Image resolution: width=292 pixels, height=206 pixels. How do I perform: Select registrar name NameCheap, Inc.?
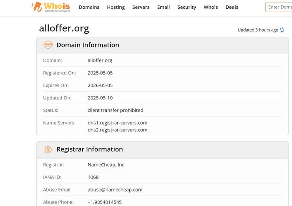tap(106, 165)
